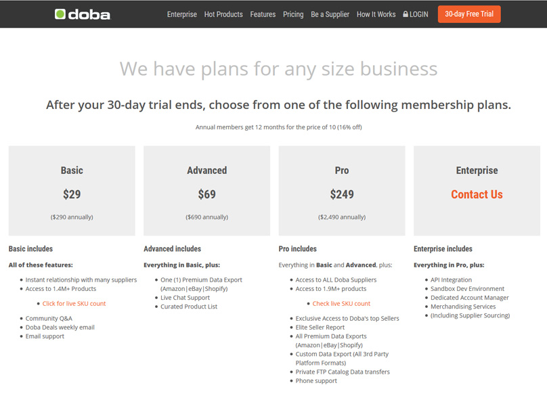
Task: Click the Enterprise plan card heading
Action: pos(477,171)
